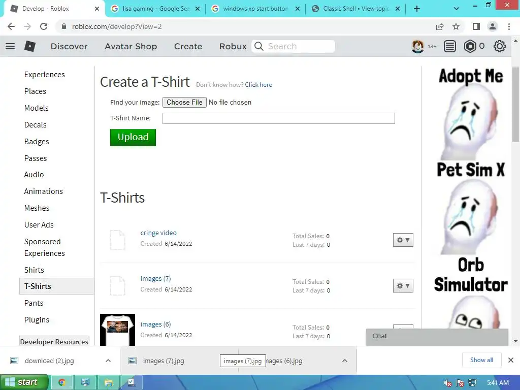Close the downloads bar

511,360
